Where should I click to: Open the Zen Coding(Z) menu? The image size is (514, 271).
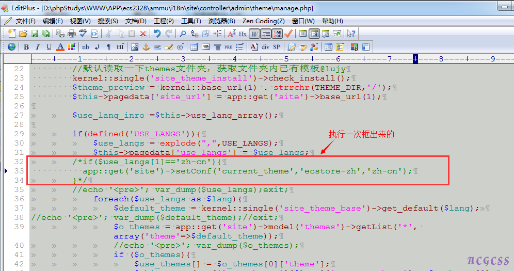point(263,21)
